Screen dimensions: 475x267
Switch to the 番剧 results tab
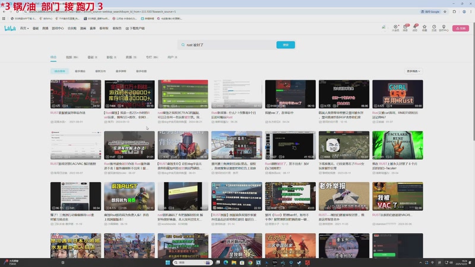point(92,57)
